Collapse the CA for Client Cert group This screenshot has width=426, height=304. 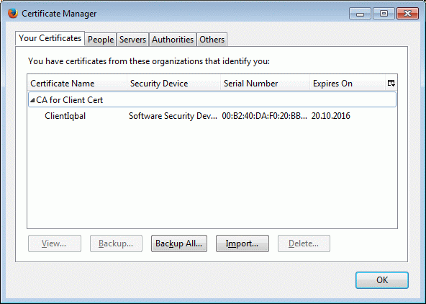click(32, 100)
